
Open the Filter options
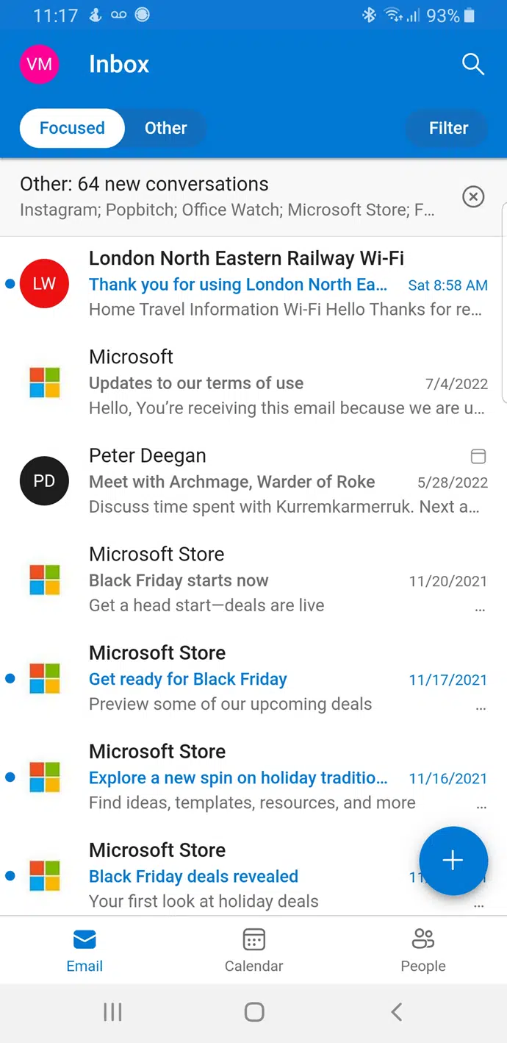click(x=448, y=128)
